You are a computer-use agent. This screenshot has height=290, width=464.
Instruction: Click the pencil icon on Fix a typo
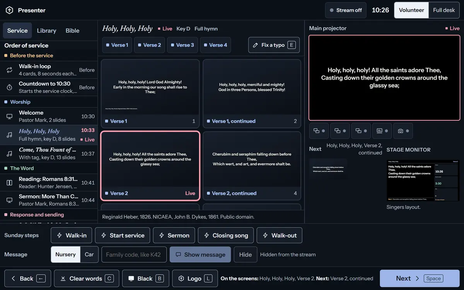click(x=255, y=45)
